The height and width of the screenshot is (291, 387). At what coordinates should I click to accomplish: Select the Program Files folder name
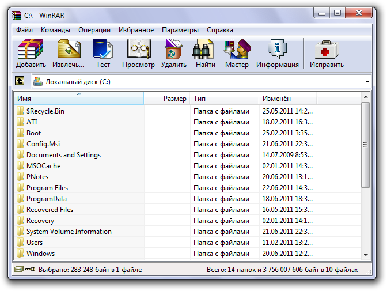click(x=47, y=188)
